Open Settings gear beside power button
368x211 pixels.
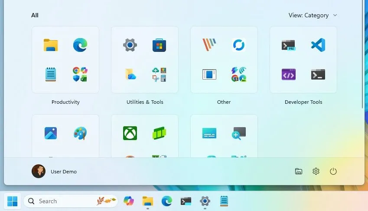coord(316,171)
